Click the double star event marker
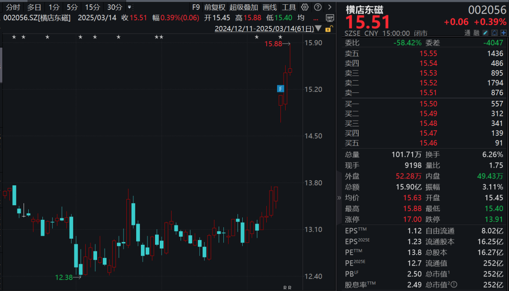Screen dimensions: 509x291 click(x=159, y=37)
